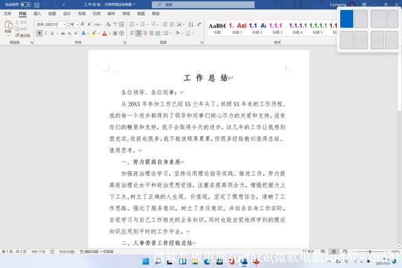Apply the 标题 2 style
Viewport: 402px width, 268px height.
[257, 28]
